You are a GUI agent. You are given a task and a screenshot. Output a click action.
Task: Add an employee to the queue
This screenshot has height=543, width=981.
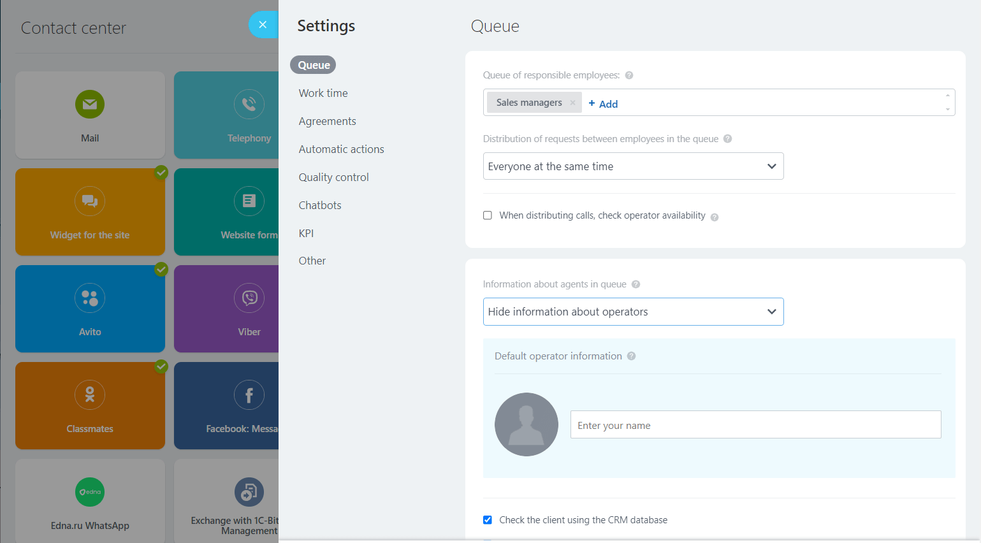(x=603, y=104)
